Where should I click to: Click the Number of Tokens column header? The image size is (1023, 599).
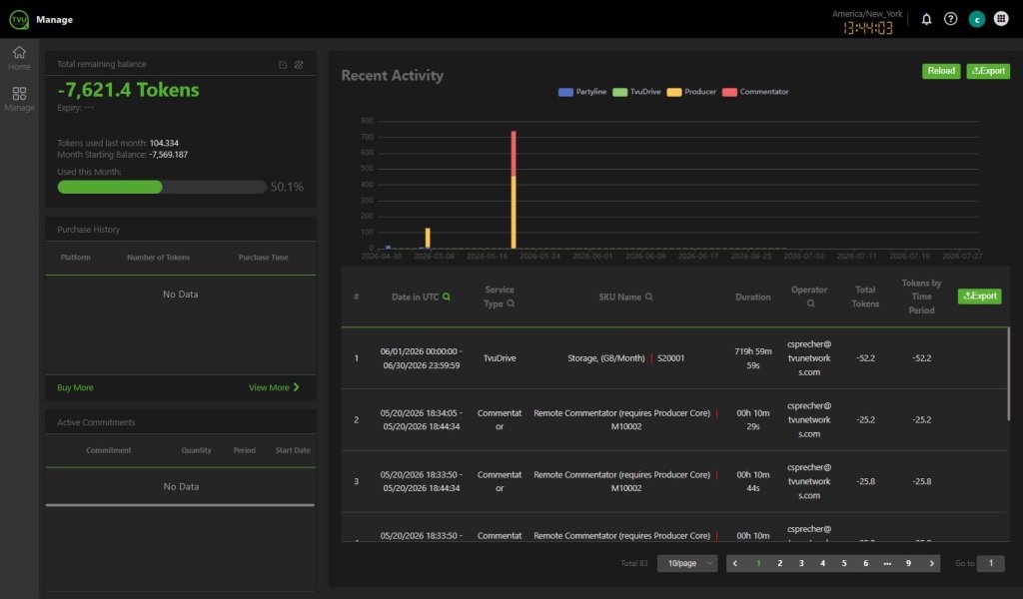click(158, 258)
